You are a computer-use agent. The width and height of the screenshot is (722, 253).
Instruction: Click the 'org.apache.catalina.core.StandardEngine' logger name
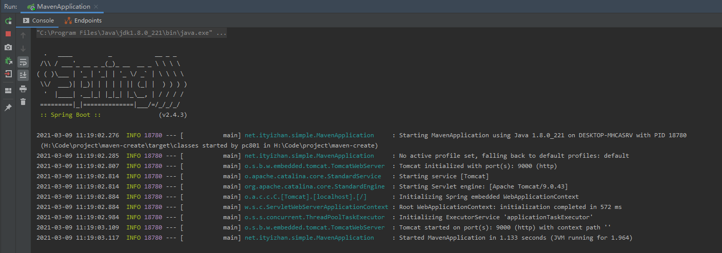pyautogui.click(x=315, y=186)
